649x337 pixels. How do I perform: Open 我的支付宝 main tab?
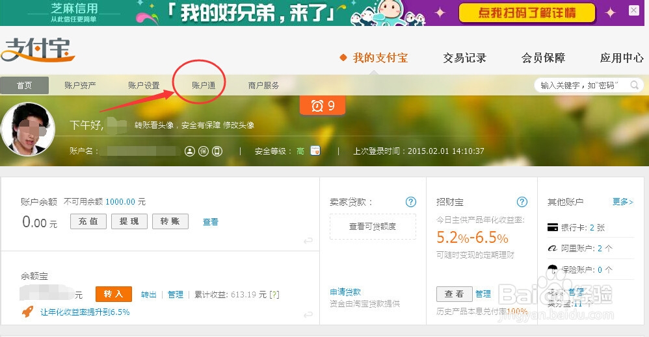[380, 58]
